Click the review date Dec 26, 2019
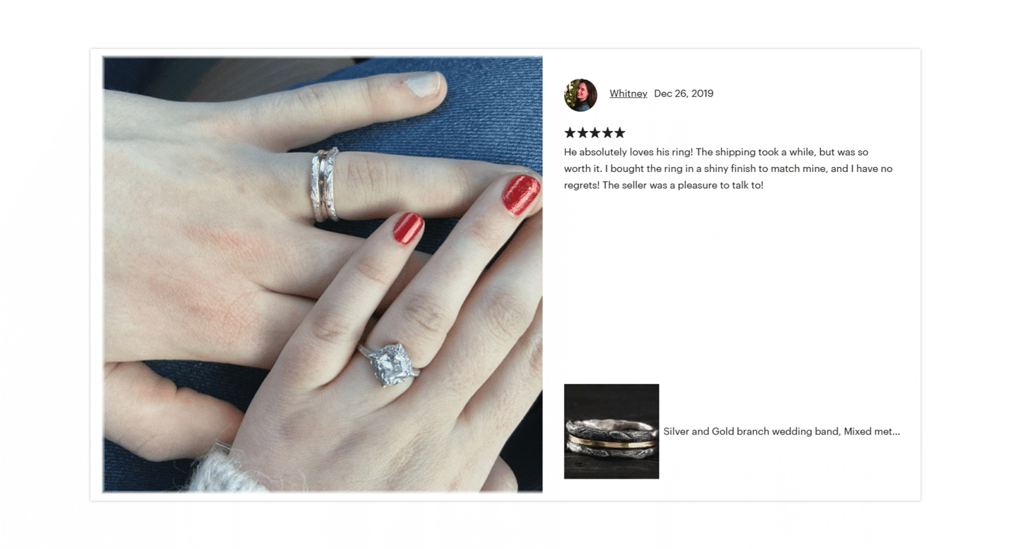Image resolution: width=1011 pixels, height=549 pixels. 683,93
